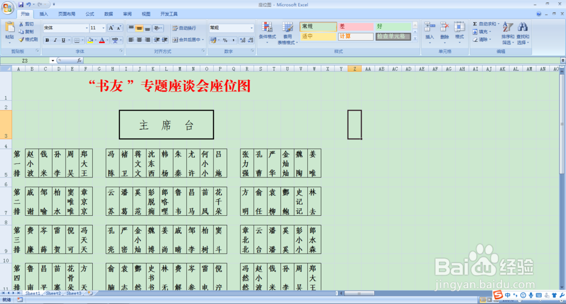Apply the Good (好) cell style
This screenshot has height=304, width=566.
coord(393,27)
